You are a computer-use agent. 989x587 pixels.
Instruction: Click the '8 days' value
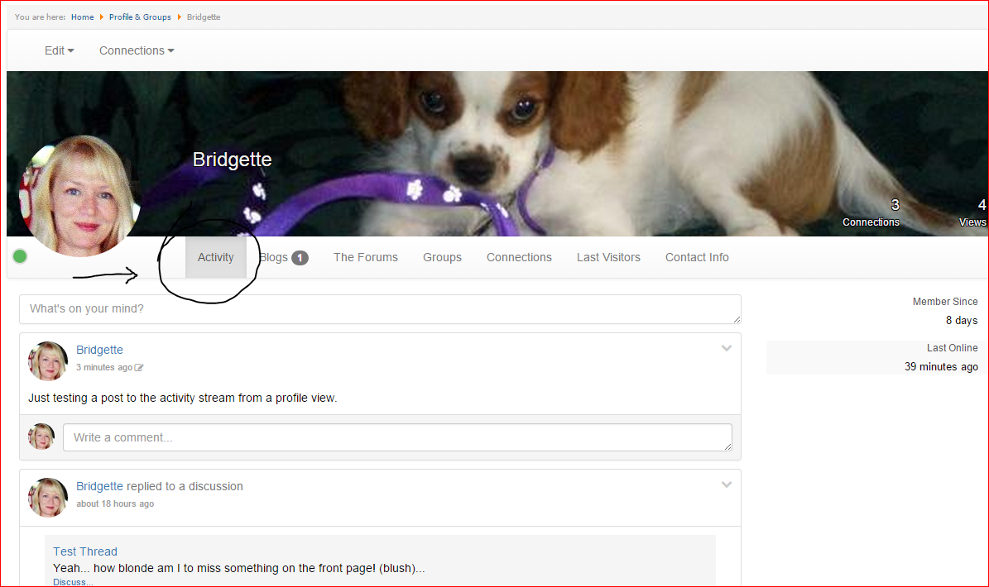962,321
